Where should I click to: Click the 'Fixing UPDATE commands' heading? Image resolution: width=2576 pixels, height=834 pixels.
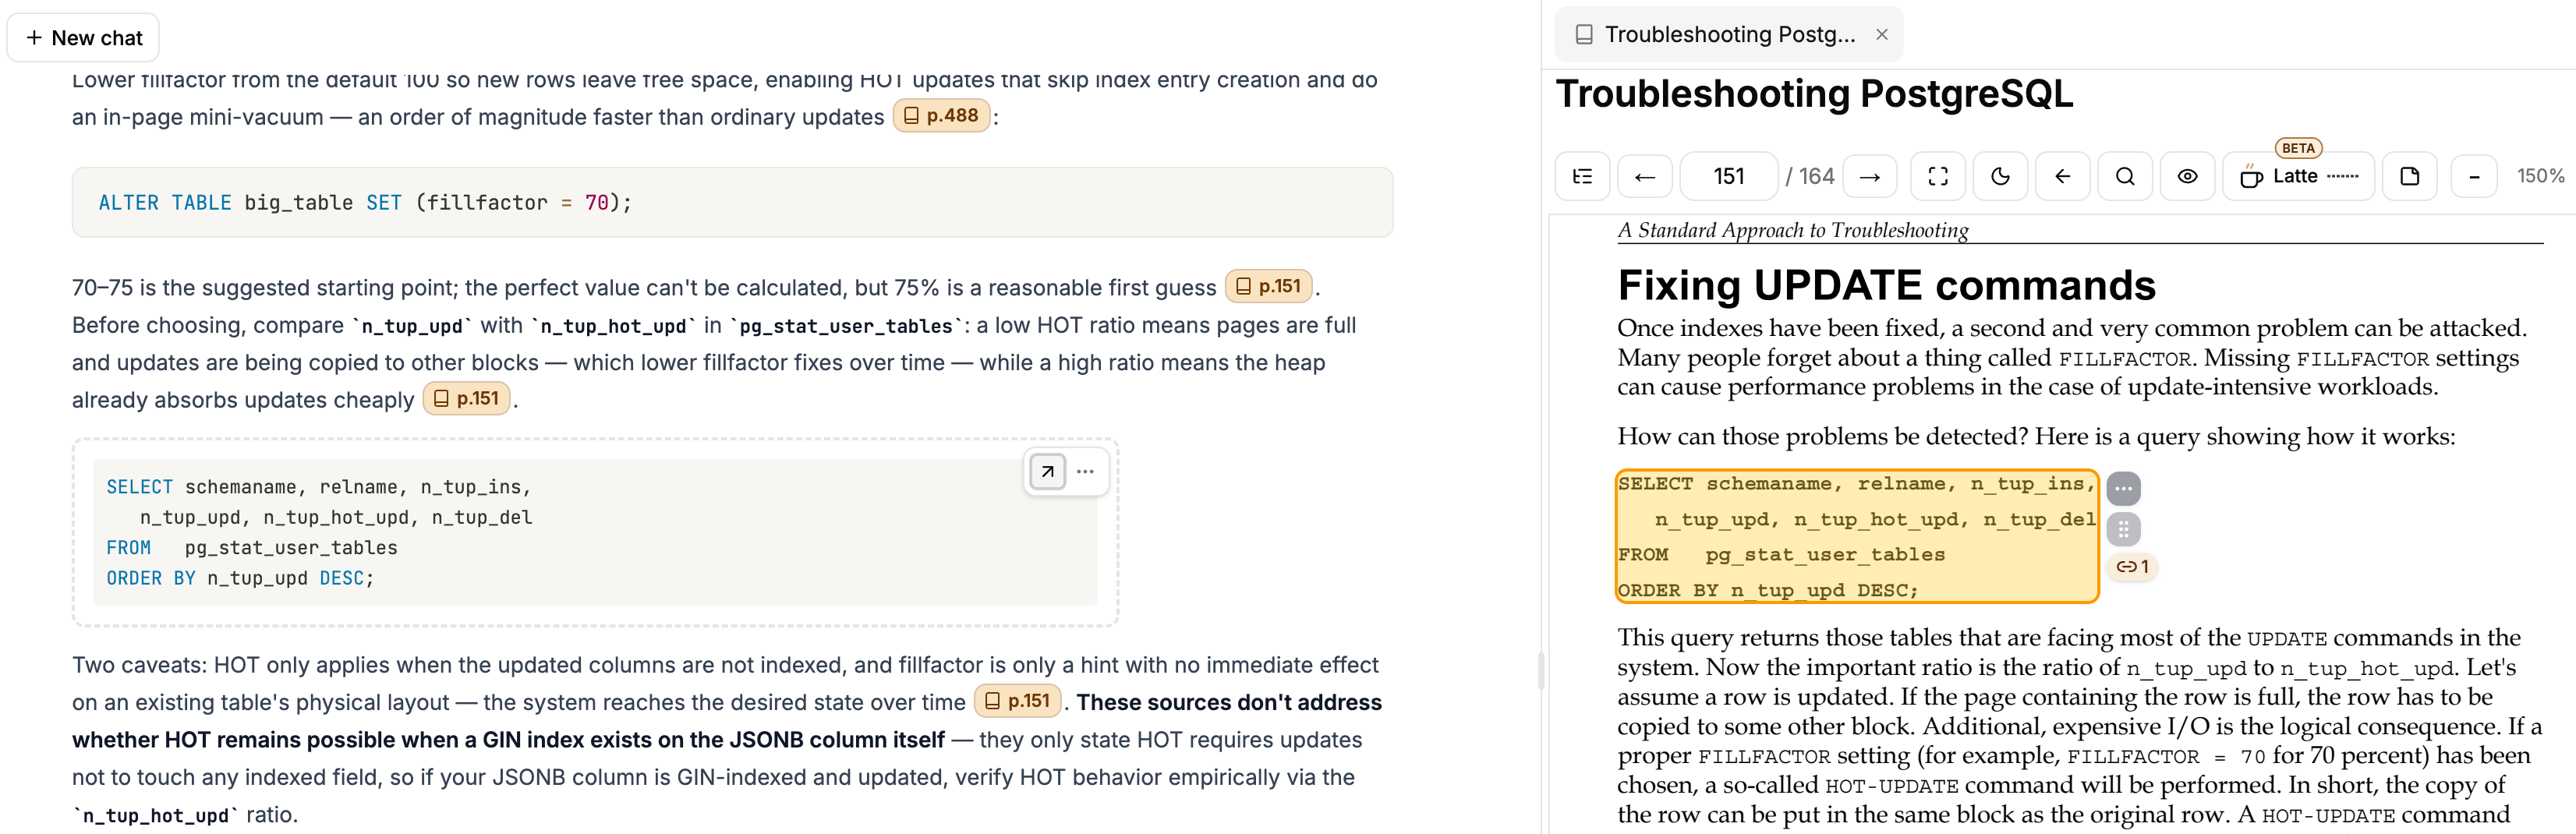pos(1886,285)
